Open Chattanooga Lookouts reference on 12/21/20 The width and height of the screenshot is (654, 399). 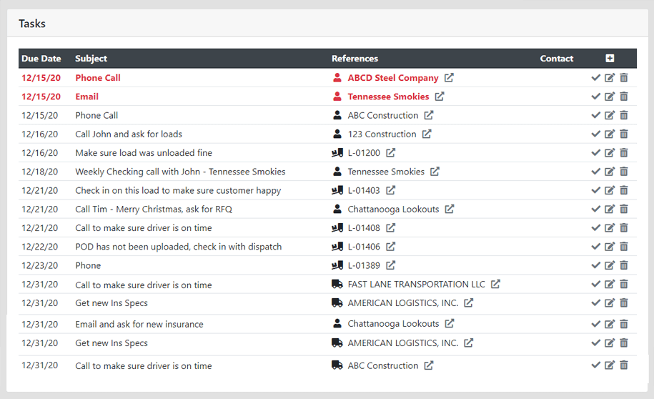click(x=393, y=209)
